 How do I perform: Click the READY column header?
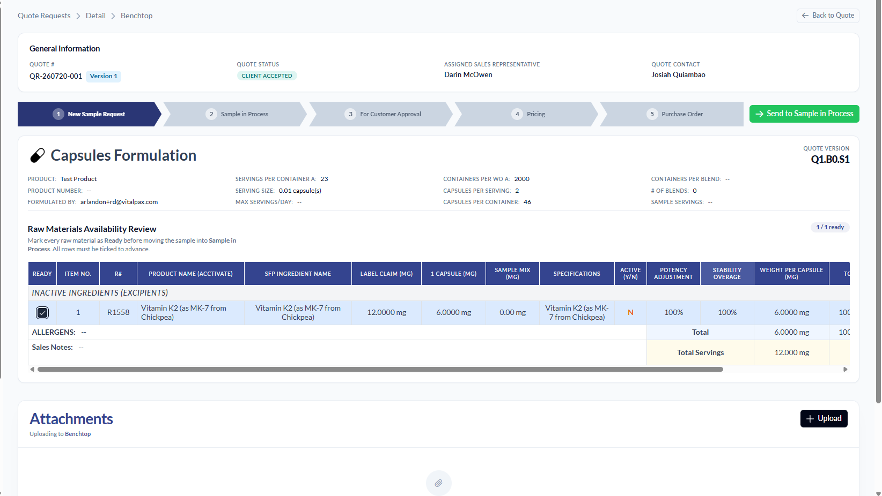click(42, 274)
